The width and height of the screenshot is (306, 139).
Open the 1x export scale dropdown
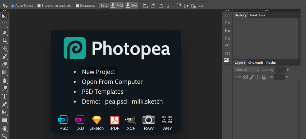coord(104,6)
